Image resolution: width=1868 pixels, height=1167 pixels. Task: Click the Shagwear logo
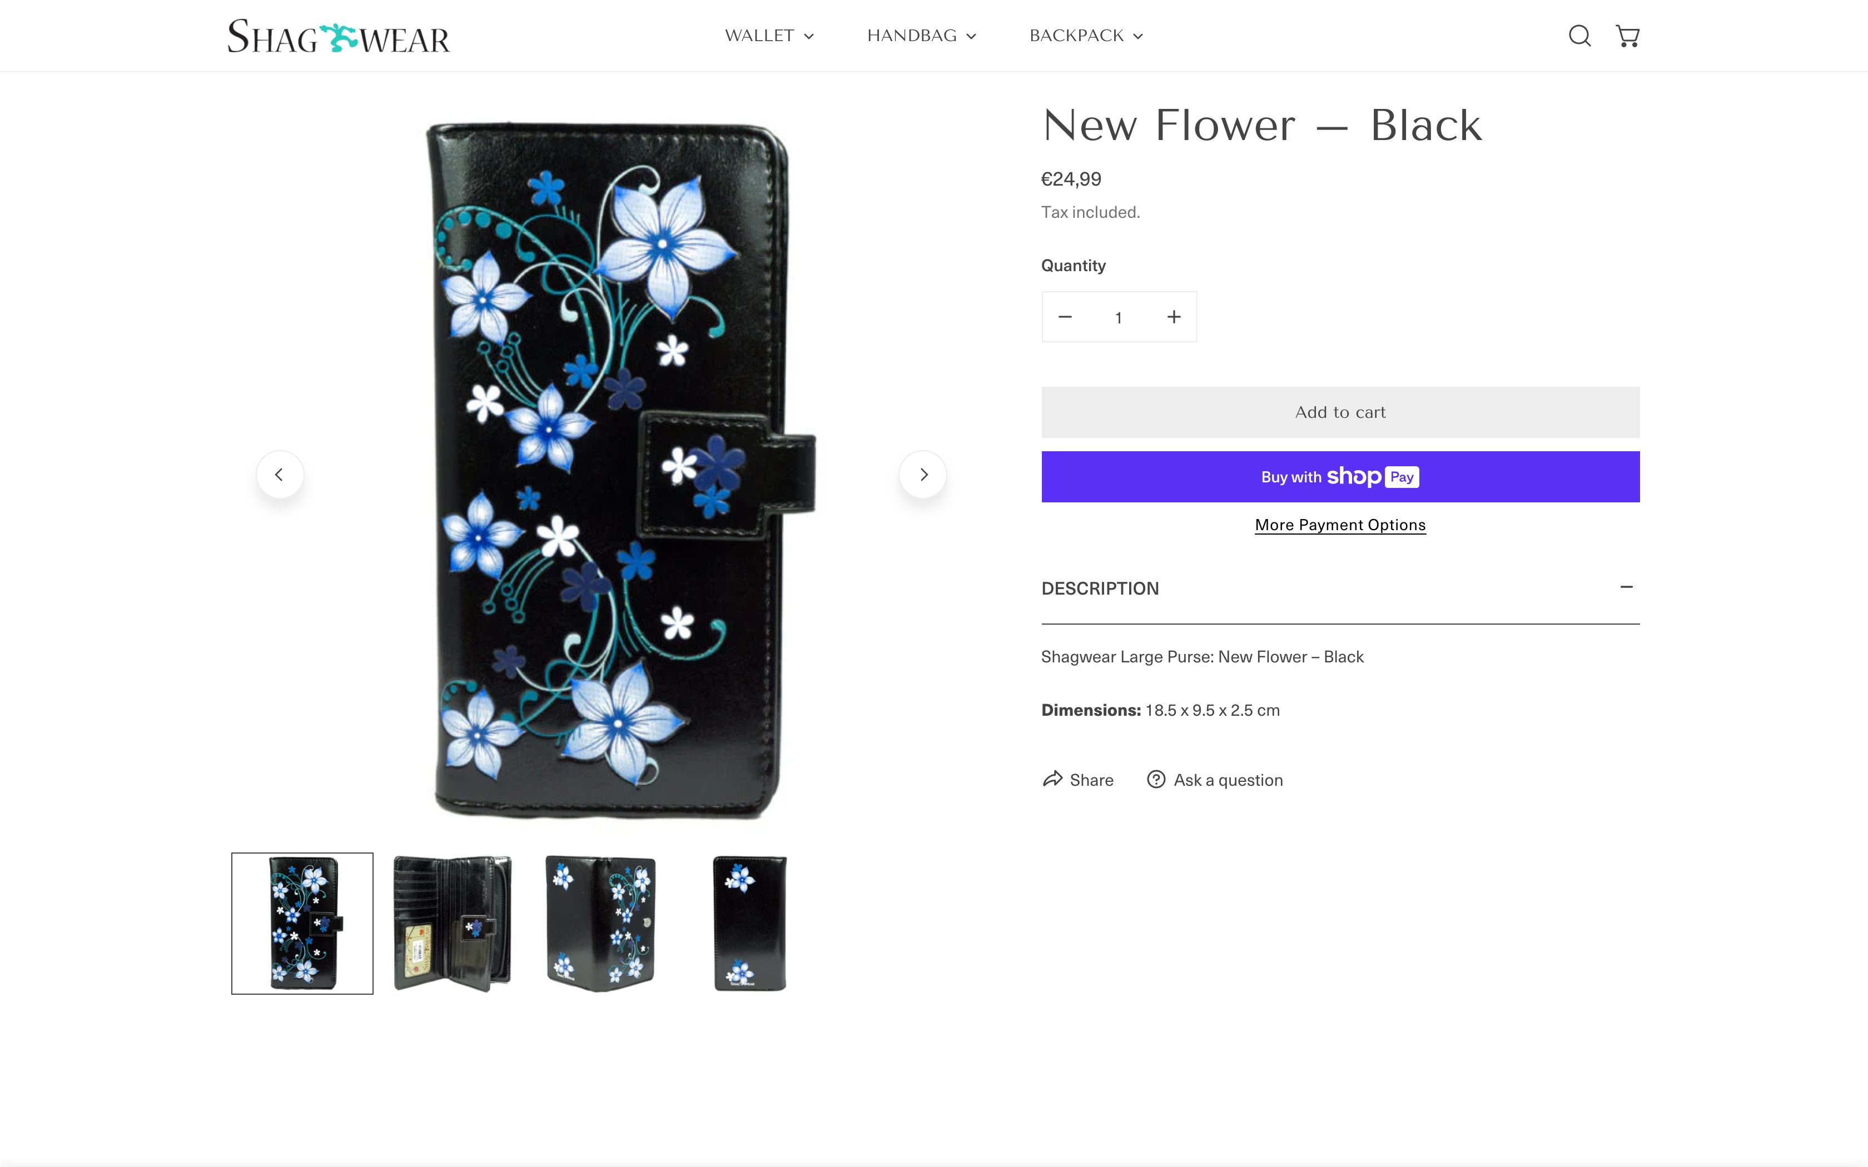(x=338, y=36)
